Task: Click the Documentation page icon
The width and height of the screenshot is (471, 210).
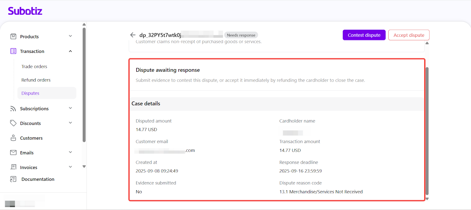Action: [13, 179]
